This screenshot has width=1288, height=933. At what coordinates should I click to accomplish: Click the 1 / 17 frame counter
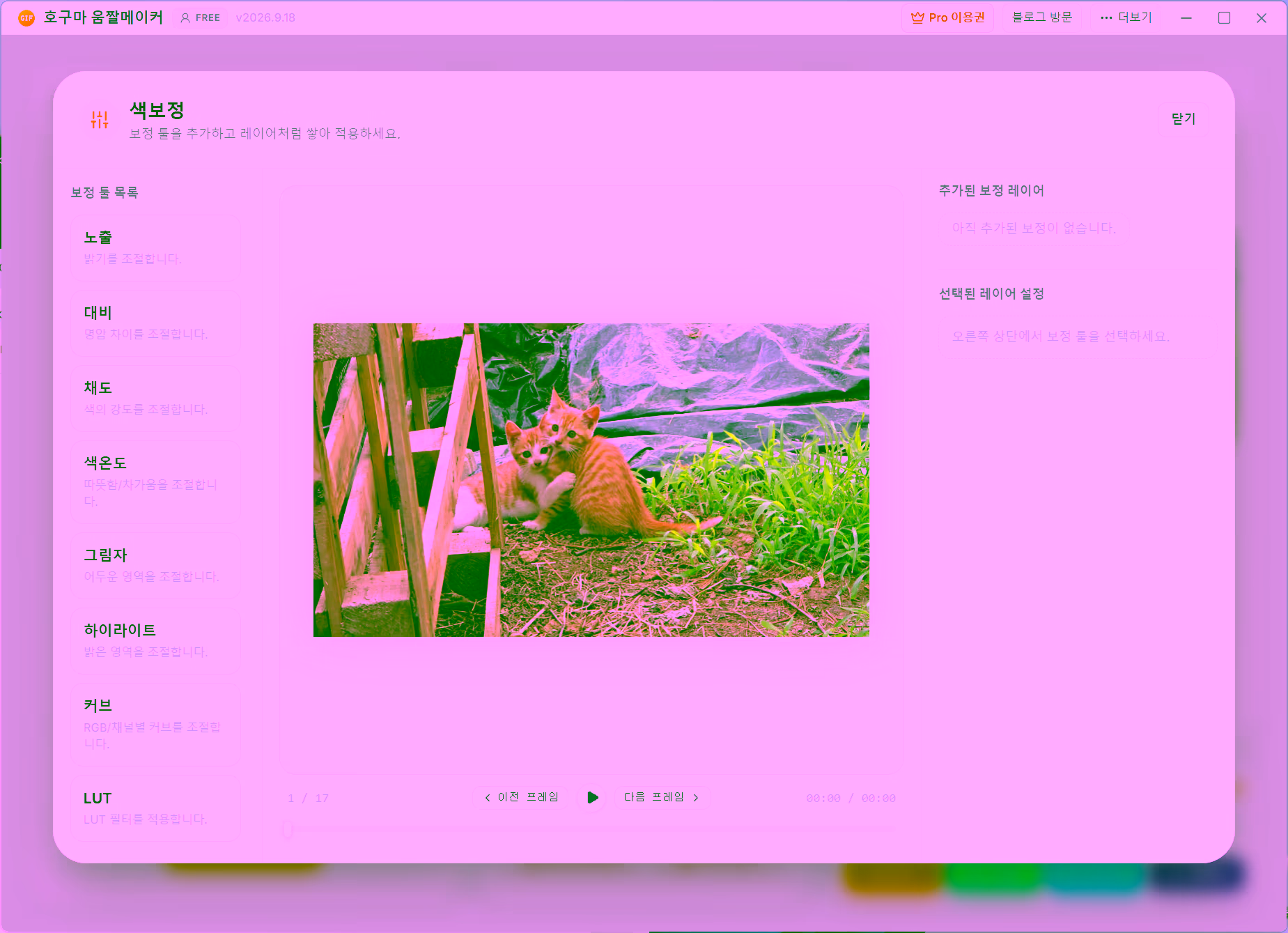point(308,798)
